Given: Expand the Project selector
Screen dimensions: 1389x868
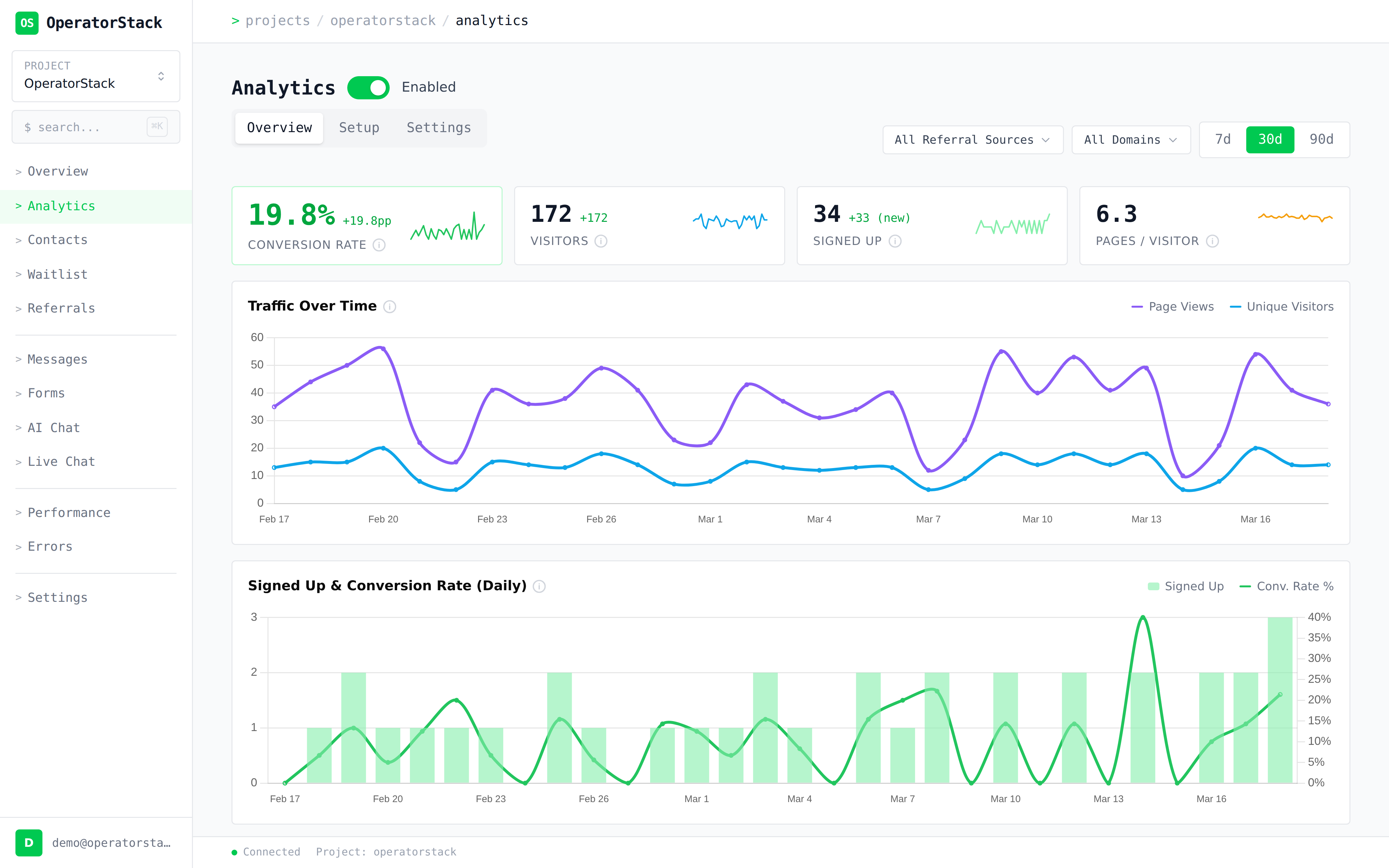Looking at the screenshot, I should [x=96, y=77].
